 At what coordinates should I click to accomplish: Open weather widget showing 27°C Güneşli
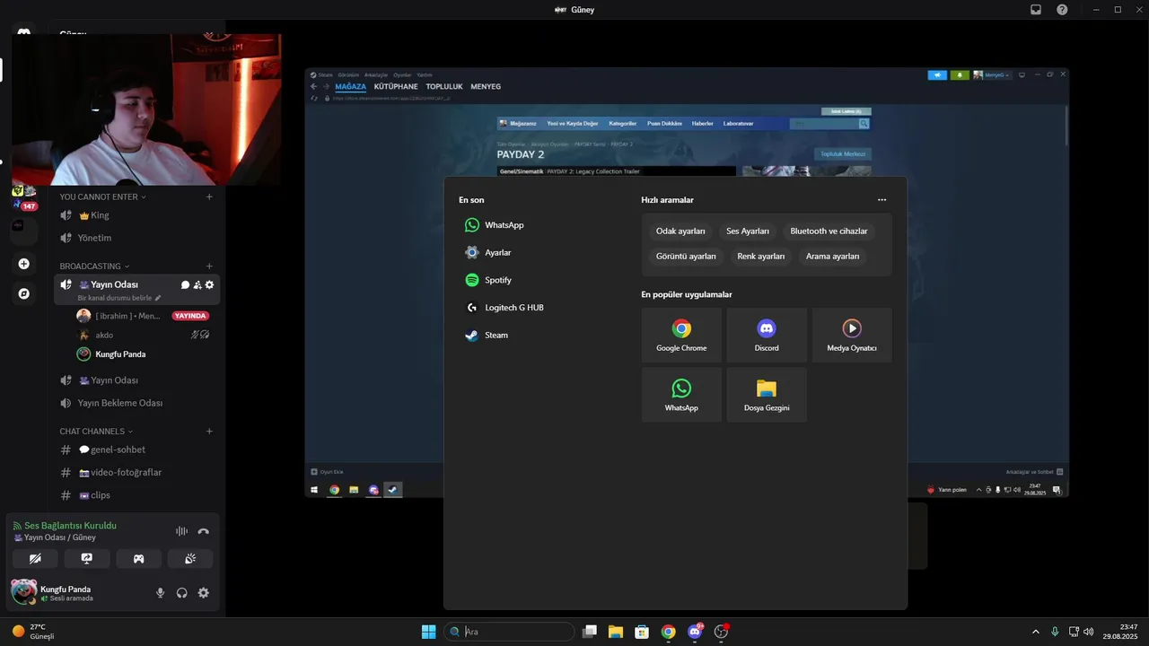(x=34, y=632)
